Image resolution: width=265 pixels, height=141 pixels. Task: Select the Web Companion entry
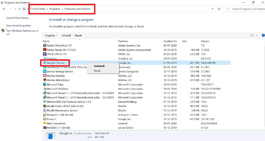click(x=56, y=124)
